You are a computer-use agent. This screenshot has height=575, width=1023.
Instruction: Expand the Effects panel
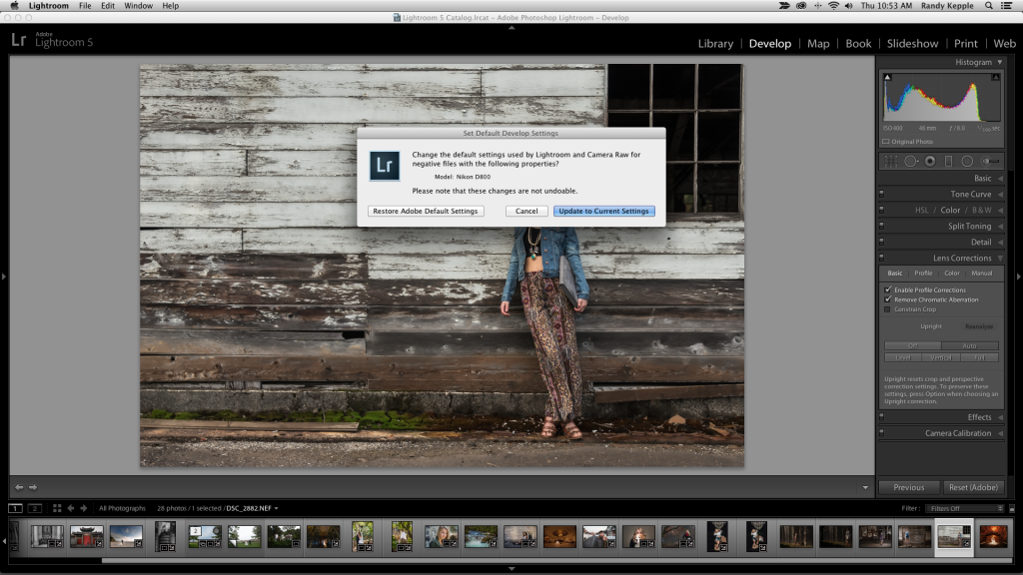pos(1000,416)
